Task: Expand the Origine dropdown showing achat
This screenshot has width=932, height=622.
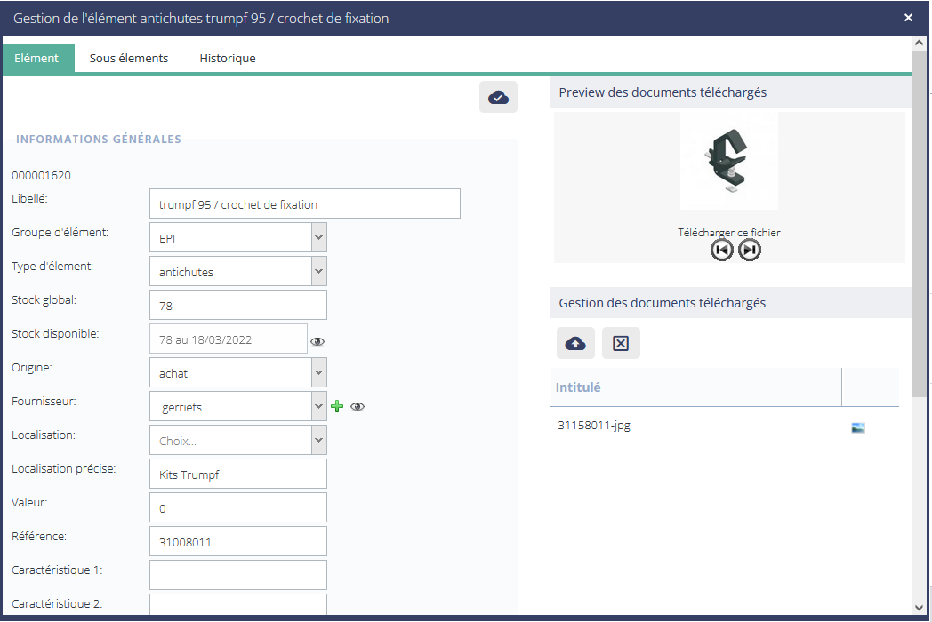Action: 319,373
